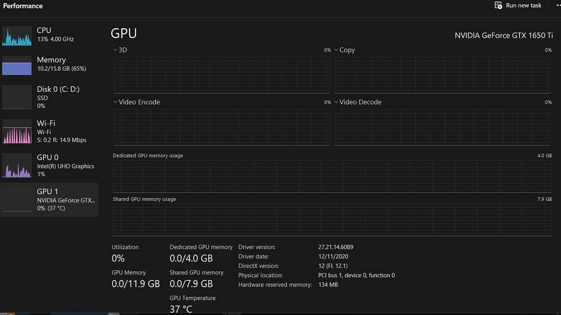This screenshot has height=315, width=561.
Task: Open the Disk 0 (C: D:) thumbnail
Action: point(17,97)
